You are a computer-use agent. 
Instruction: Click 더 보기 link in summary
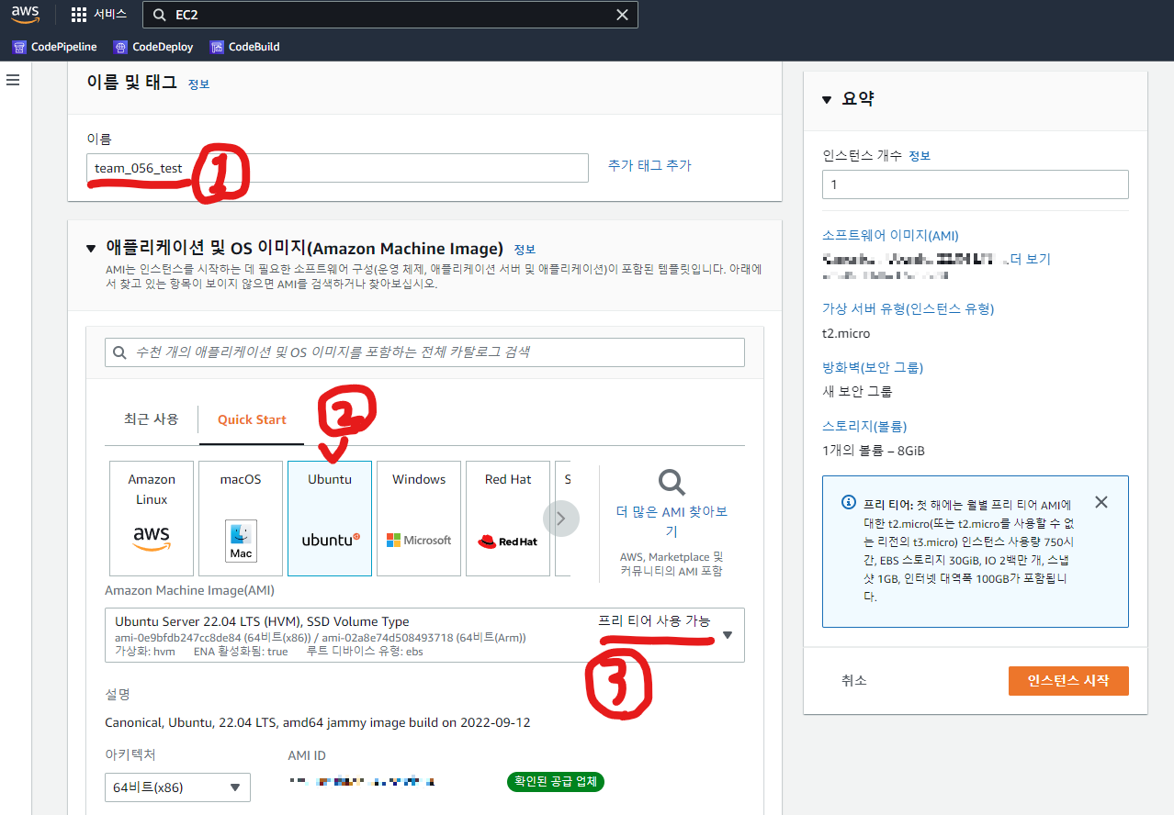1030,260
